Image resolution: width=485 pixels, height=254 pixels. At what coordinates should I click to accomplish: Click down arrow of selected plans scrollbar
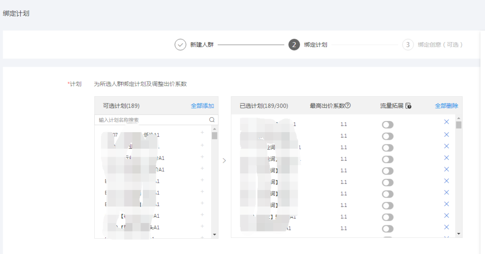tap(459, 234)
